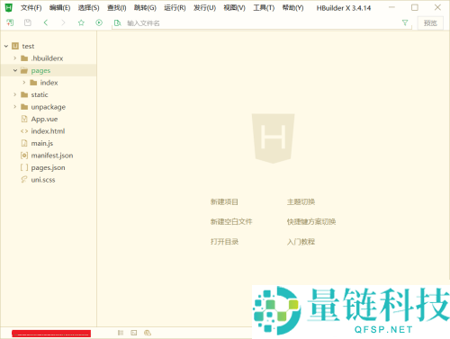Image resolution: width=450 pixels, height=339 pixels.
Task: Click the status bar browser preview icon
Action: click(x=148, y=333)
